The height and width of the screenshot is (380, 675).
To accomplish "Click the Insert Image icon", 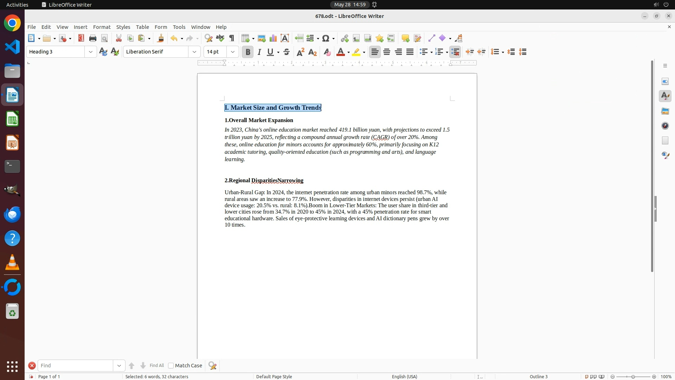I will click(x=262, y=38).
